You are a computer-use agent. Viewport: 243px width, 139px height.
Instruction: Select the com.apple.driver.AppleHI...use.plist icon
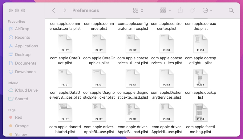click(x=167, y=113)
